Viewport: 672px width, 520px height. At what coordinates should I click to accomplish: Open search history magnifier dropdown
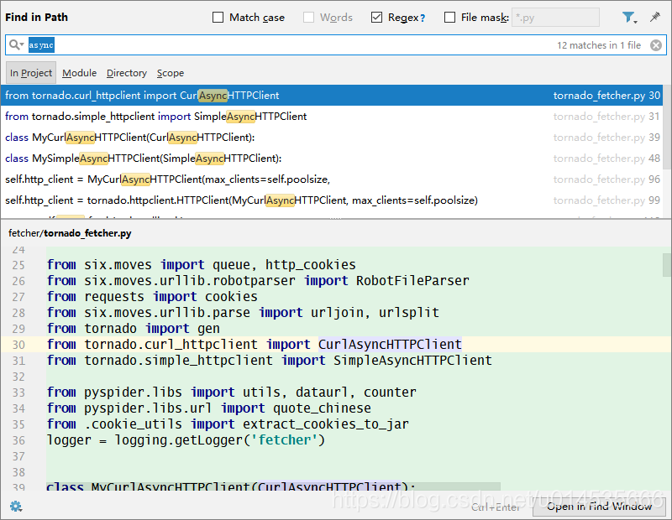pos(16,44)
